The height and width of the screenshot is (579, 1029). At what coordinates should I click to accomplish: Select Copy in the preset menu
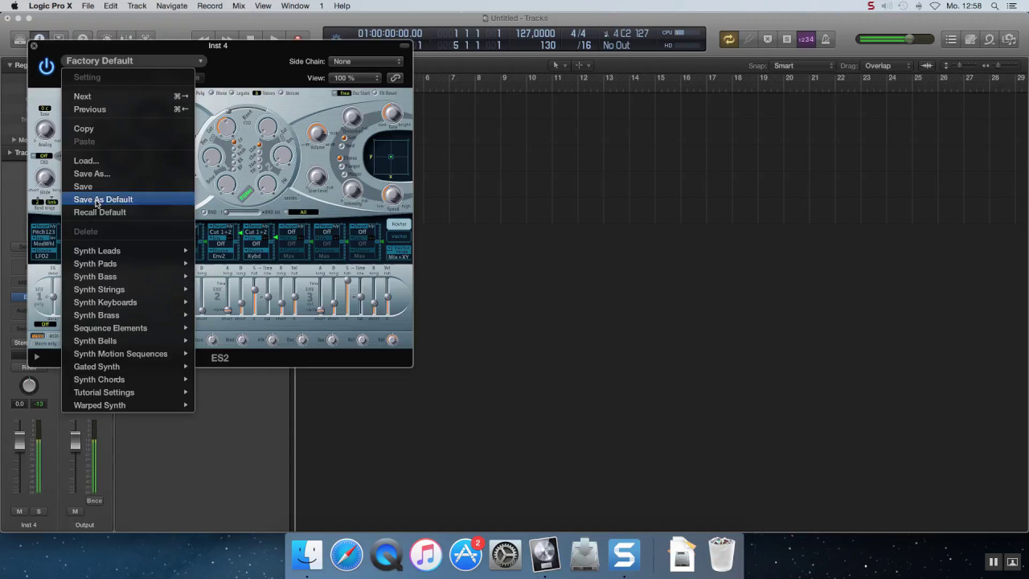point(128,129)
